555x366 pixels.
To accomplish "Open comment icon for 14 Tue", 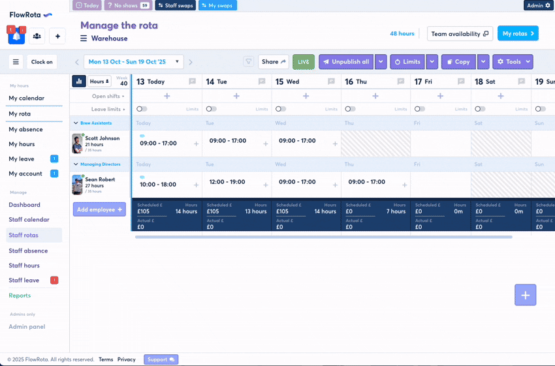I will click(x=262, y=82).
